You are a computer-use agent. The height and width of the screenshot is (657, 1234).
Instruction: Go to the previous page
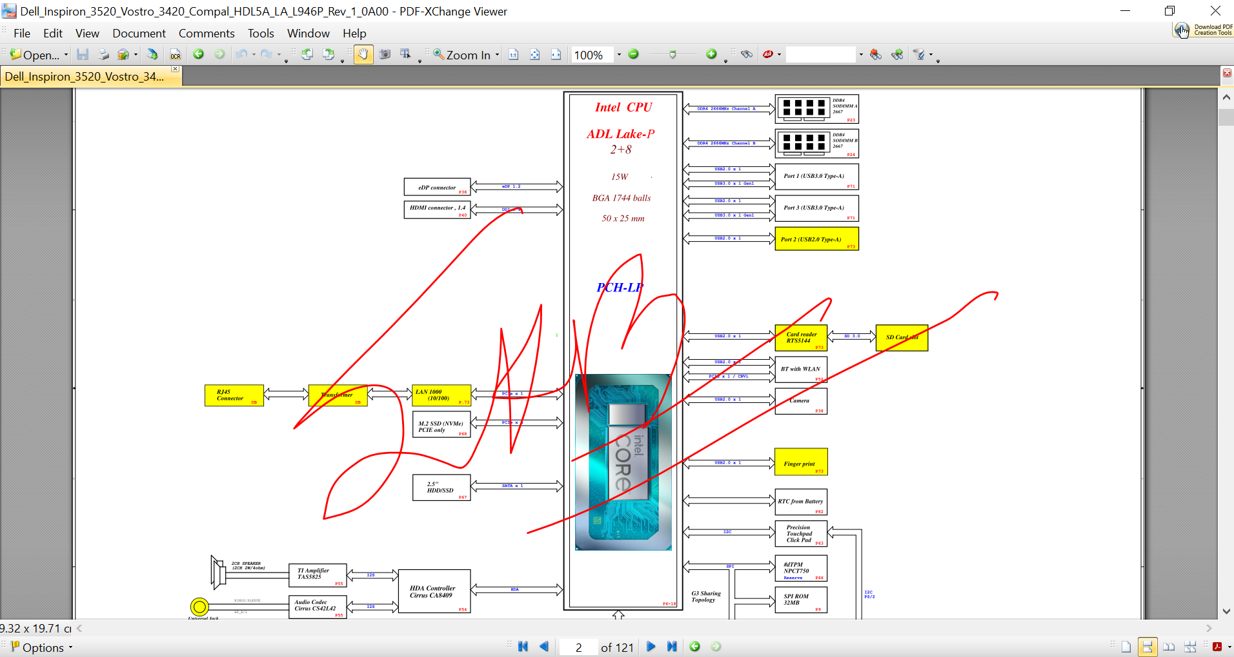(544, 647)
